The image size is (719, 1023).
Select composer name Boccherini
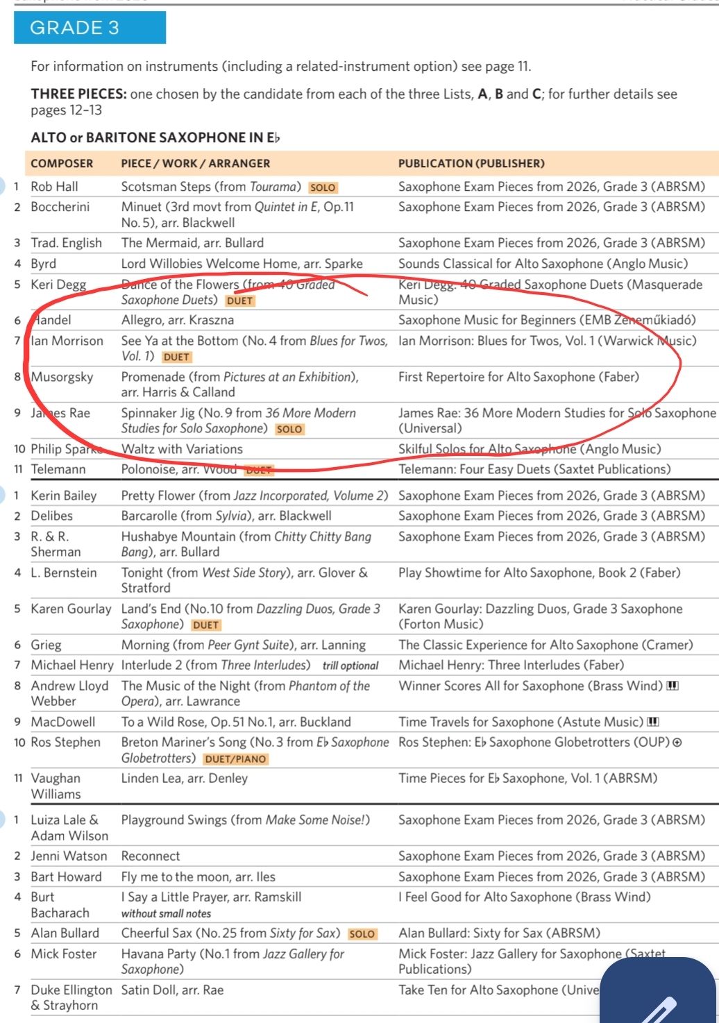click(x=60, y=207)
